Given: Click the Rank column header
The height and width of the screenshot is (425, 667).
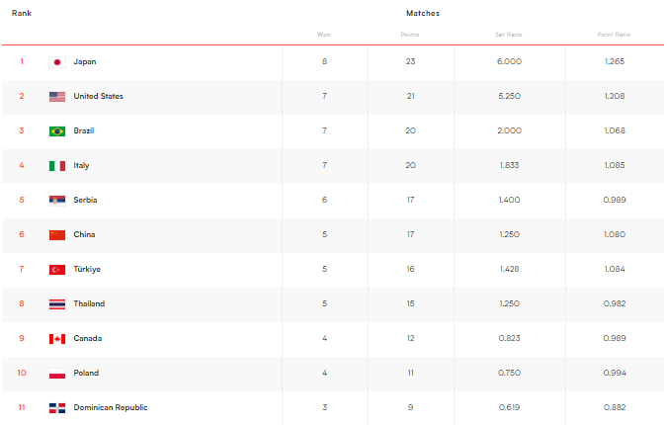Looking at the screenshot, I should [x=22, y=14].
